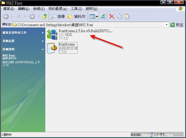Viewport: 186px width, 138px height.
Task: Open the Search (搜尋) pane
Action: click(58, 17)
